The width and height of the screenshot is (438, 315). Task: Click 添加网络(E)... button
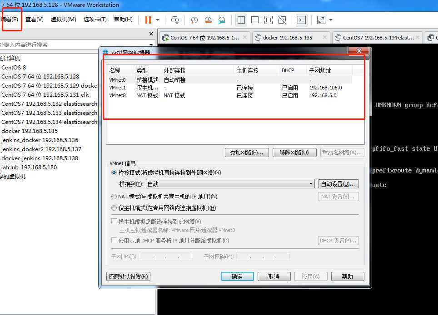point(247,153)
